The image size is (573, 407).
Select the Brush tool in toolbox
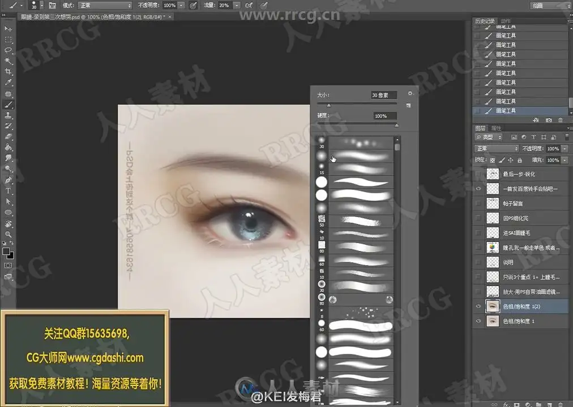click(8, 105)
